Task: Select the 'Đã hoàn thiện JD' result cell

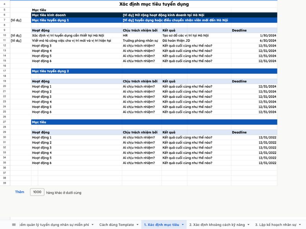Action: 176,40
